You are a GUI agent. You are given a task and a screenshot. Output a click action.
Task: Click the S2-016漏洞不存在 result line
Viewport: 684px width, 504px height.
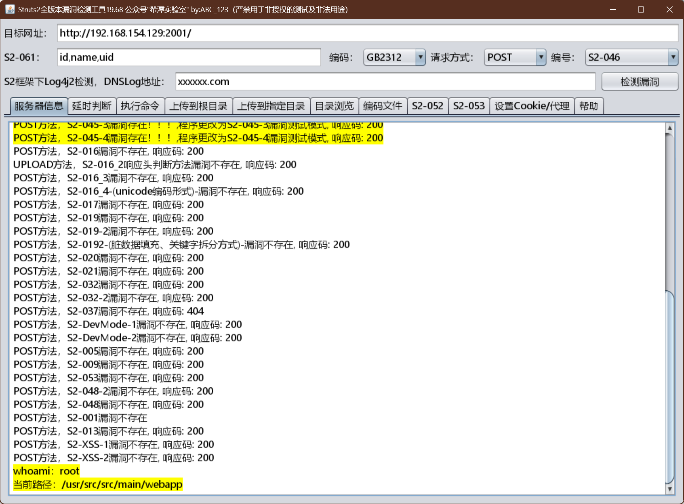tap(109, 151)
